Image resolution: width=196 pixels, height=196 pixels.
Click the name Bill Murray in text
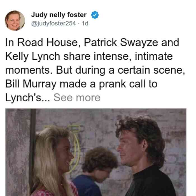point(31,84)
